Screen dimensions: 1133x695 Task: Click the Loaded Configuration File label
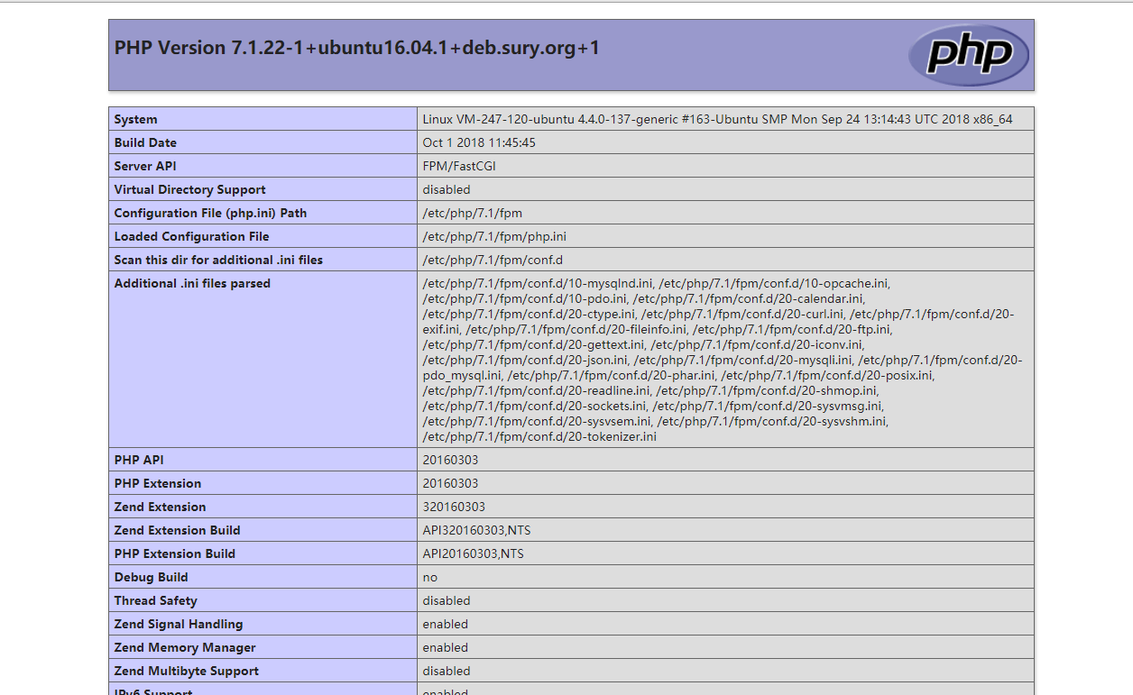191,236
